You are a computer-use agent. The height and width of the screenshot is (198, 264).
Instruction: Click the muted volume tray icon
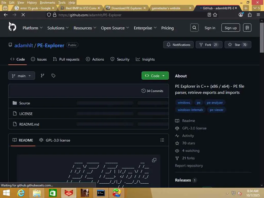[x=240, y=193]
